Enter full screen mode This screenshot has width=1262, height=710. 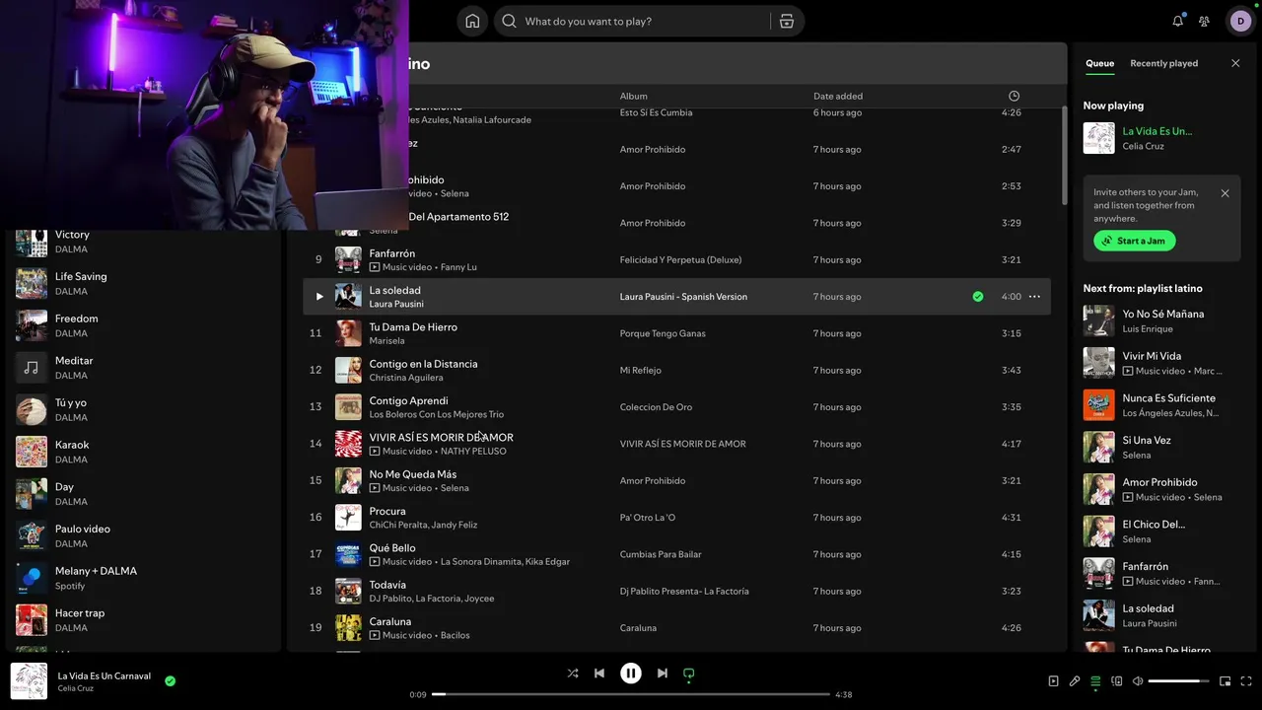point(1246,681)
